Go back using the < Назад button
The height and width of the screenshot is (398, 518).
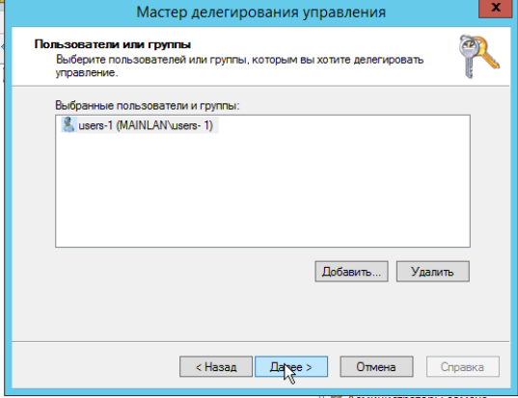(x=216, y=366)
